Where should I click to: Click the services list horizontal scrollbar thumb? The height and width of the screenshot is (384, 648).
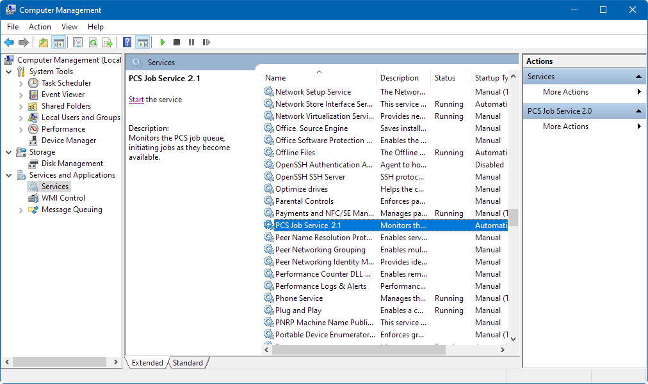pos(359,349)
